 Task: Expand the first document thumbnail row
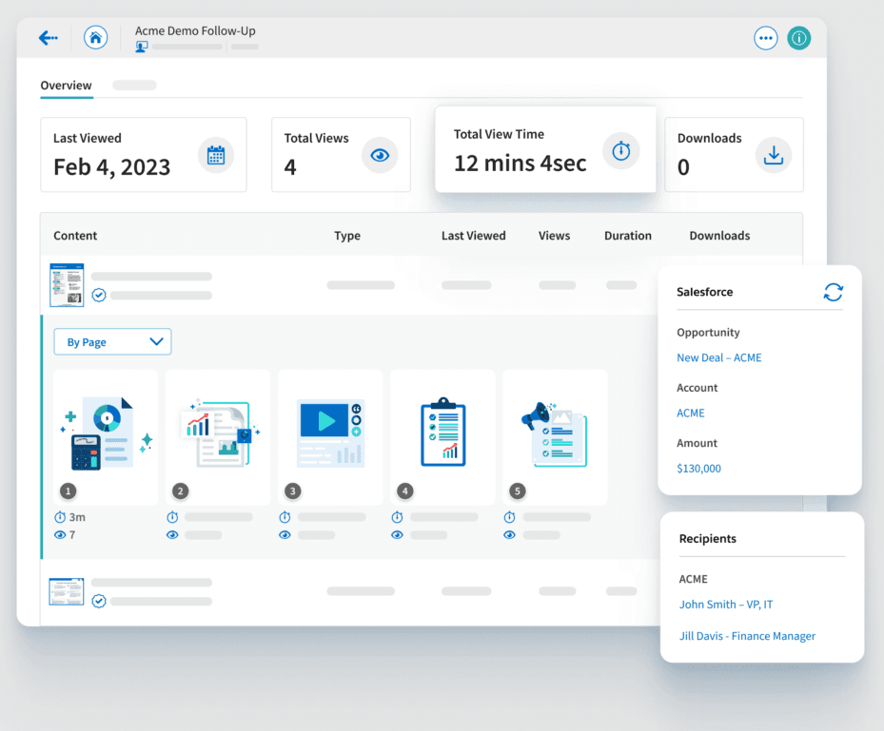click(67, 285)
